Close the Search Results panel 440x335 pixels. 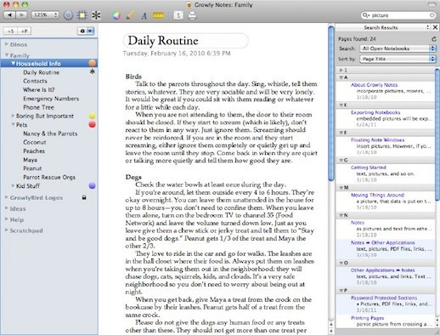435,27
